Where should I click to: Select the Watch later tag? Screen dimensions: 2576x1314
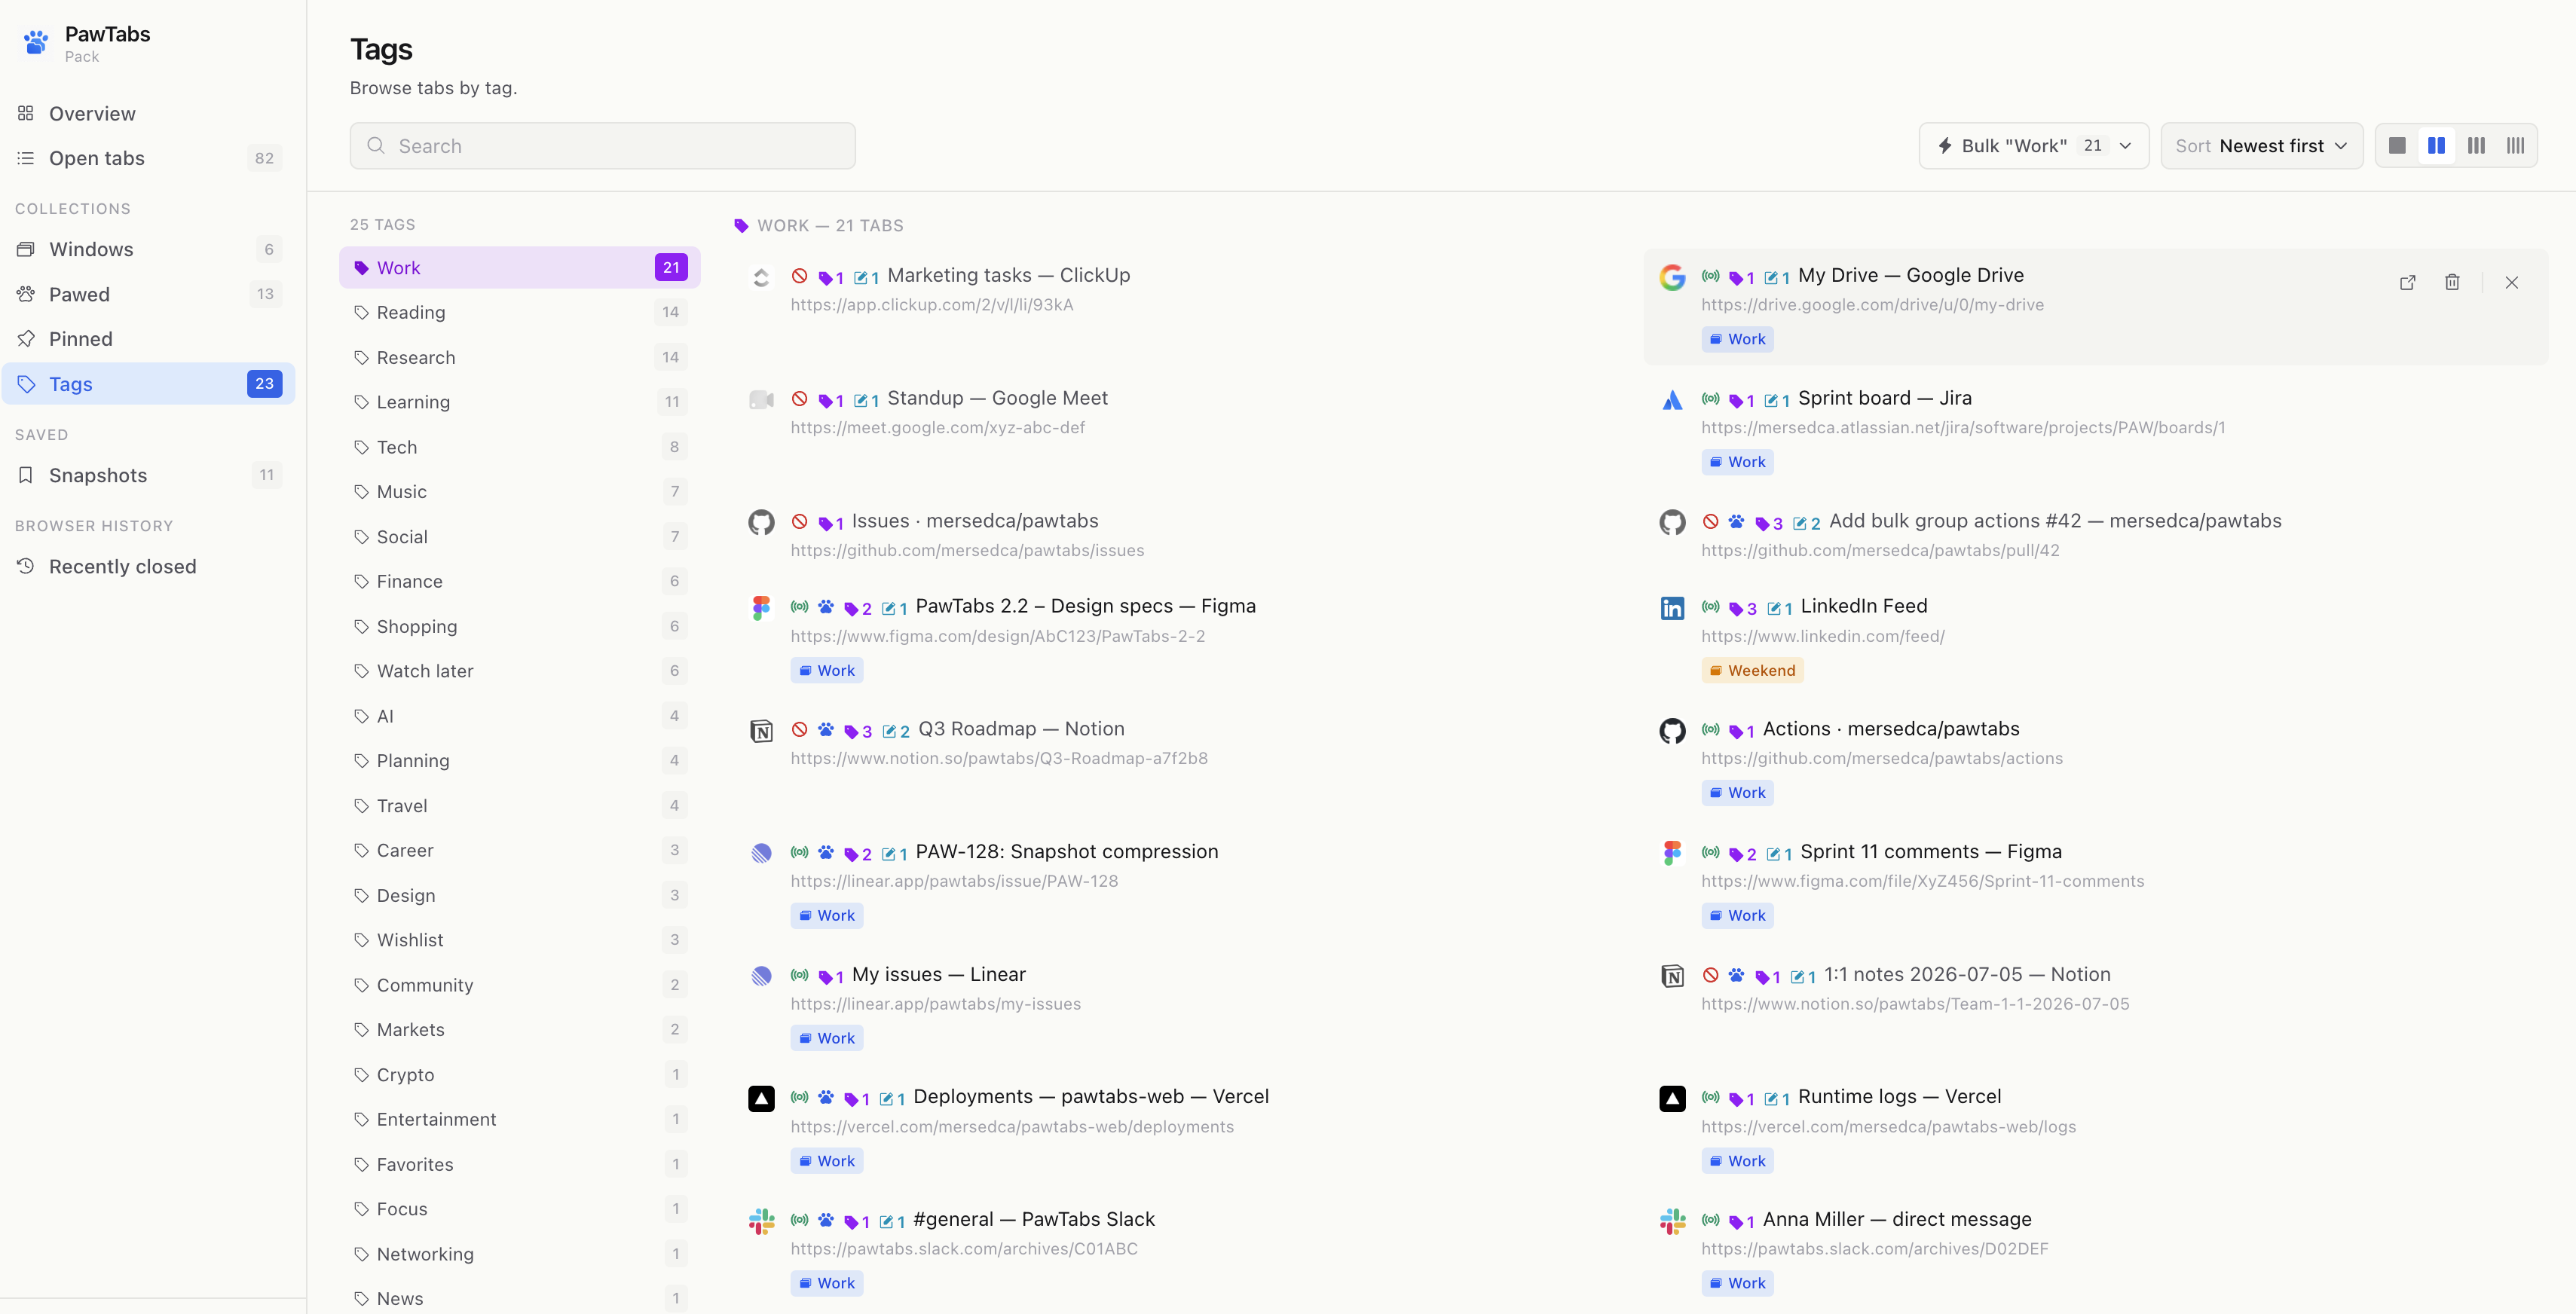519,671
